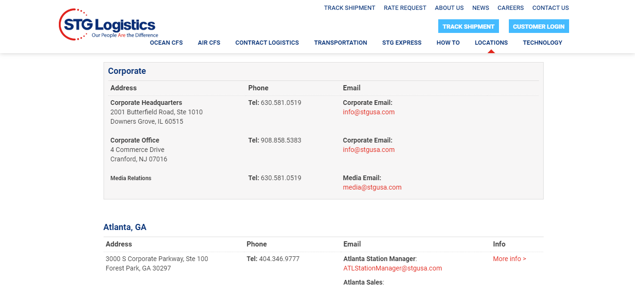Click Corporate table Address column header
635x286 pixels.
pos(123,88)
